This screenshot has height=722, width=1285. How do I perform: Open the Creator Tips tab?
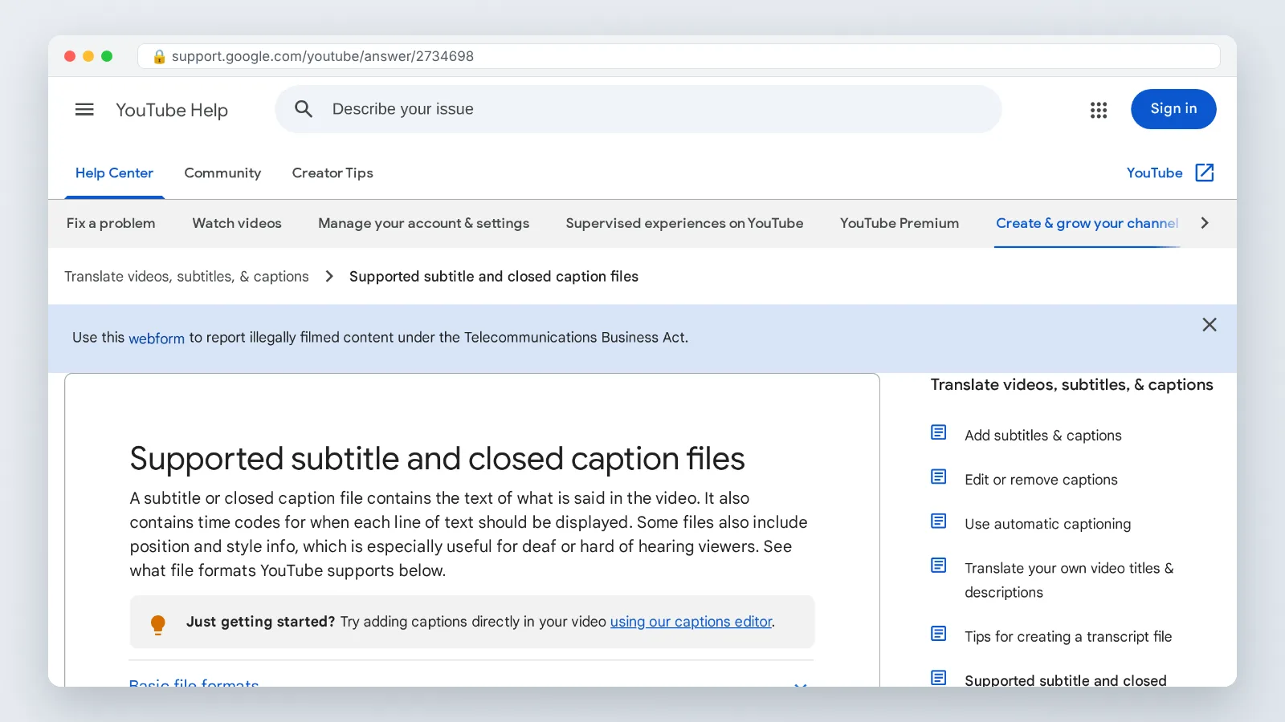point(332,173)
